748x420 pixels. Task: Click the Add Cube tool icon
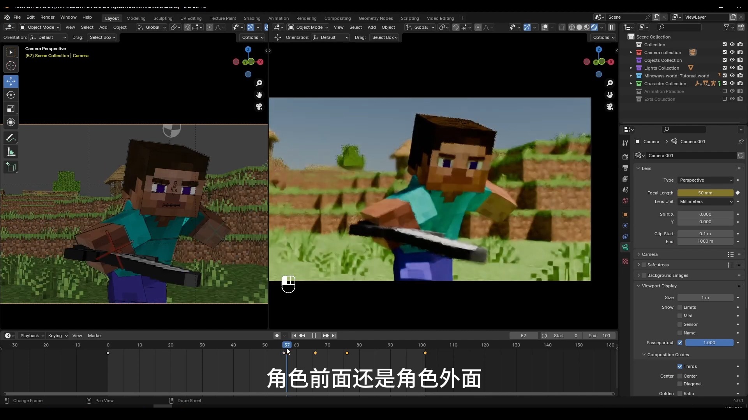click(11, 167)
